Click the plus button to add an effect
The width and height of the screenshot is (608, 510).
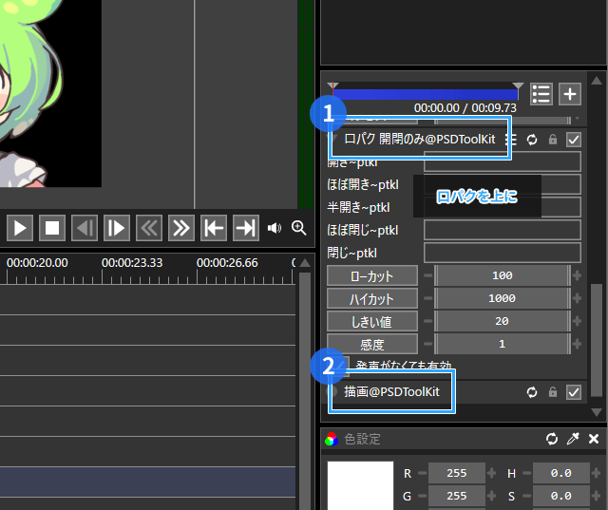click(x=569, y=93)
